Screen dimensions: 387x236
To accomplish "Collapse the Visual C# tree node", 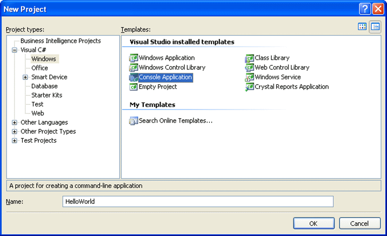I will [15, 50].
